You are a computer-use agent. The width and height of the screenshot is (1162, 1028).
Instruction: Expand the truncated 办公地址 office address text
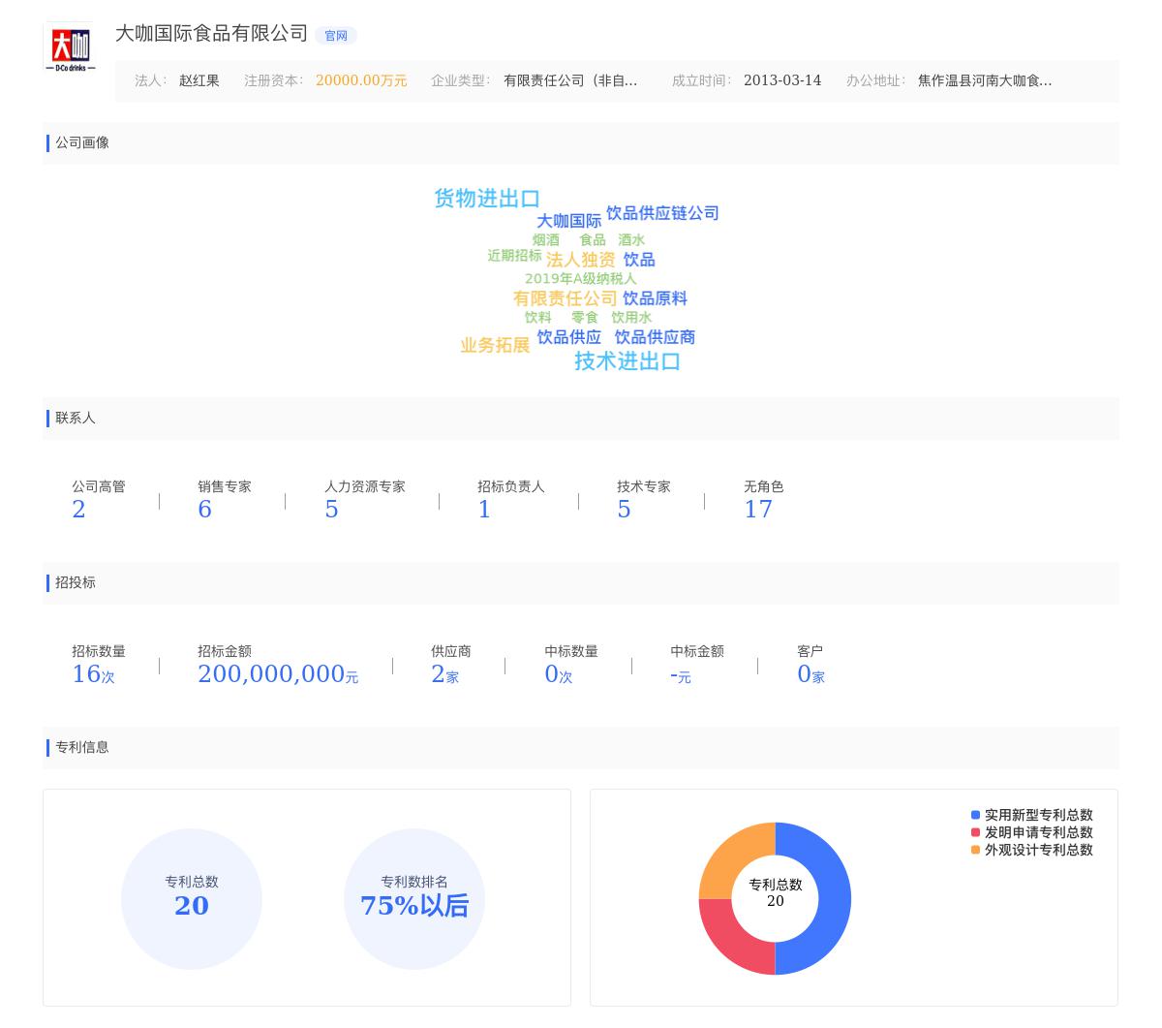click(984, 81)
